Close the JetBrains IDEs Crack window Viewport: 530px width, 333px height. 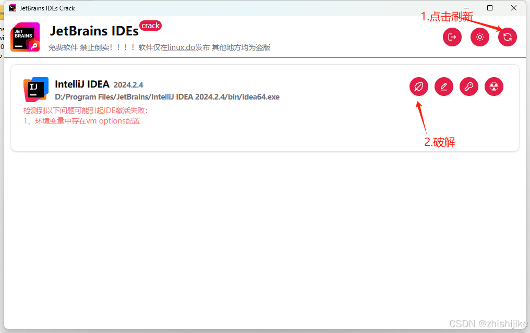click(x=514, y=8)
